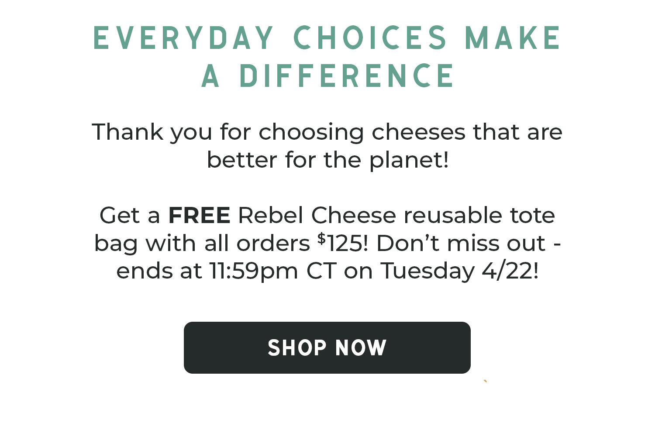Viewport: 655px width, 430px height.
Task: Select the word EVERYDAY in the heading
Action: [183, 38]
